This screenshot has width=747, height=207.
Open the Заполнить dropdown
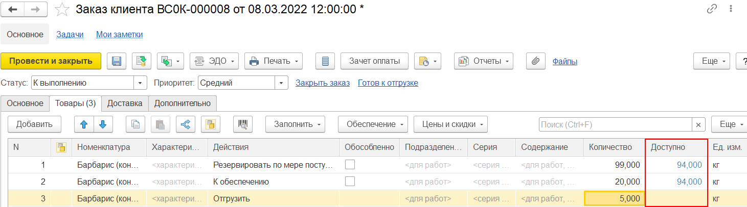[296, 124]
